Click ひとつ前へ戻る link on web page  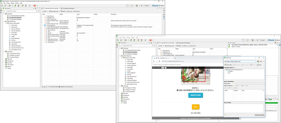coord(196,113)
